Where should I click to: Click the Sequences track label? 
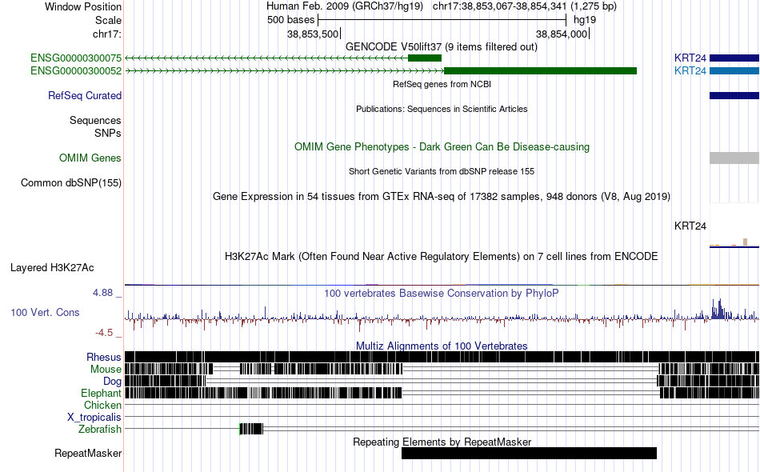click(95, 120)
